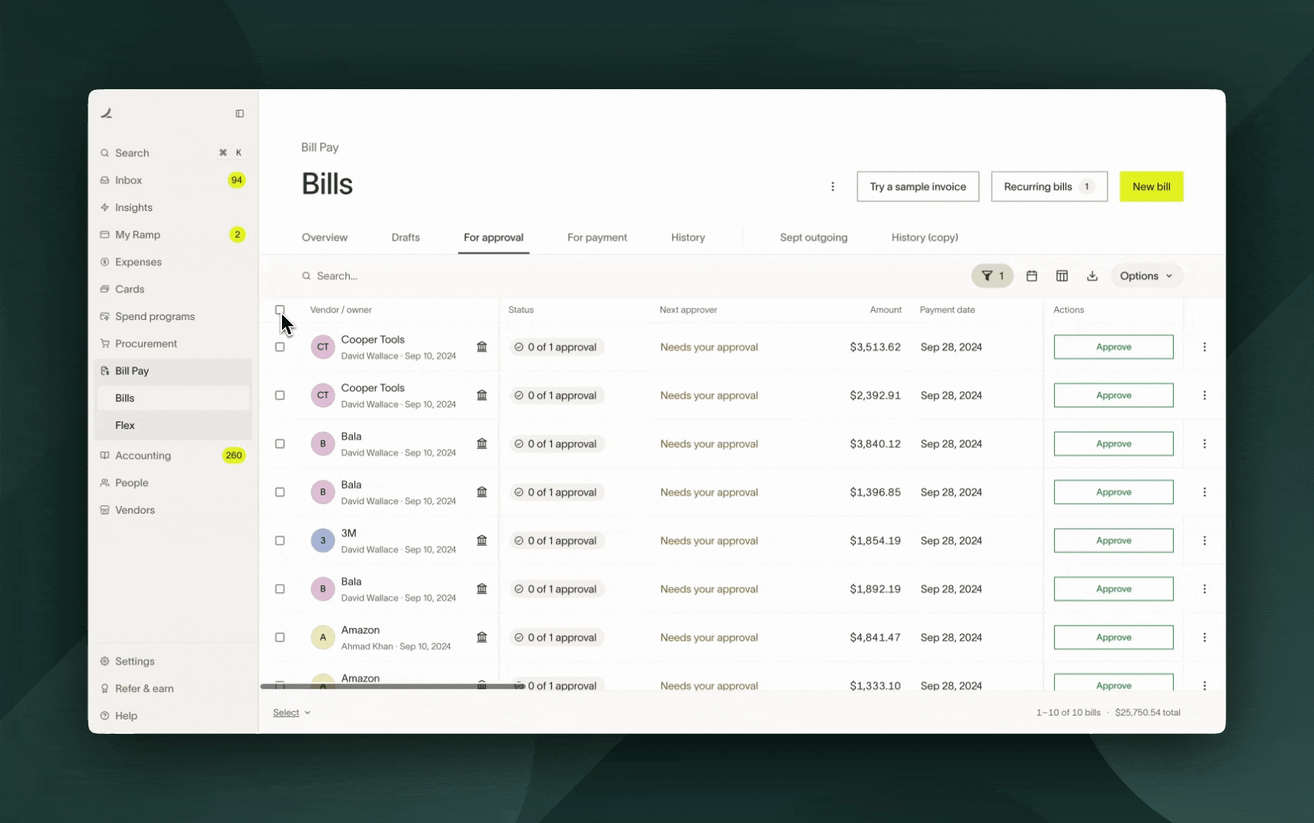Open row menu for $2,392.91 bill
1314x823 pixels.
[x=1204, y=395]
